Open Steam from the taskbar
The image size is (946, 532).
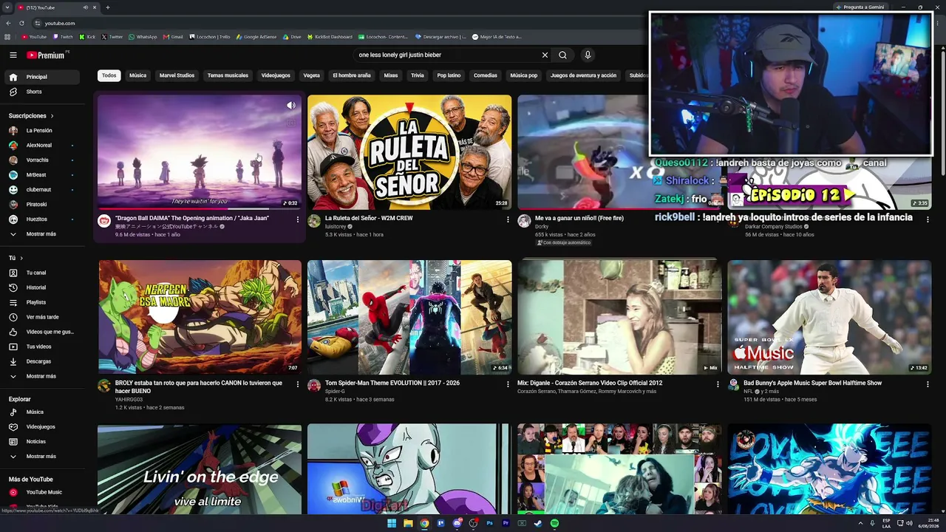(538, 523)
